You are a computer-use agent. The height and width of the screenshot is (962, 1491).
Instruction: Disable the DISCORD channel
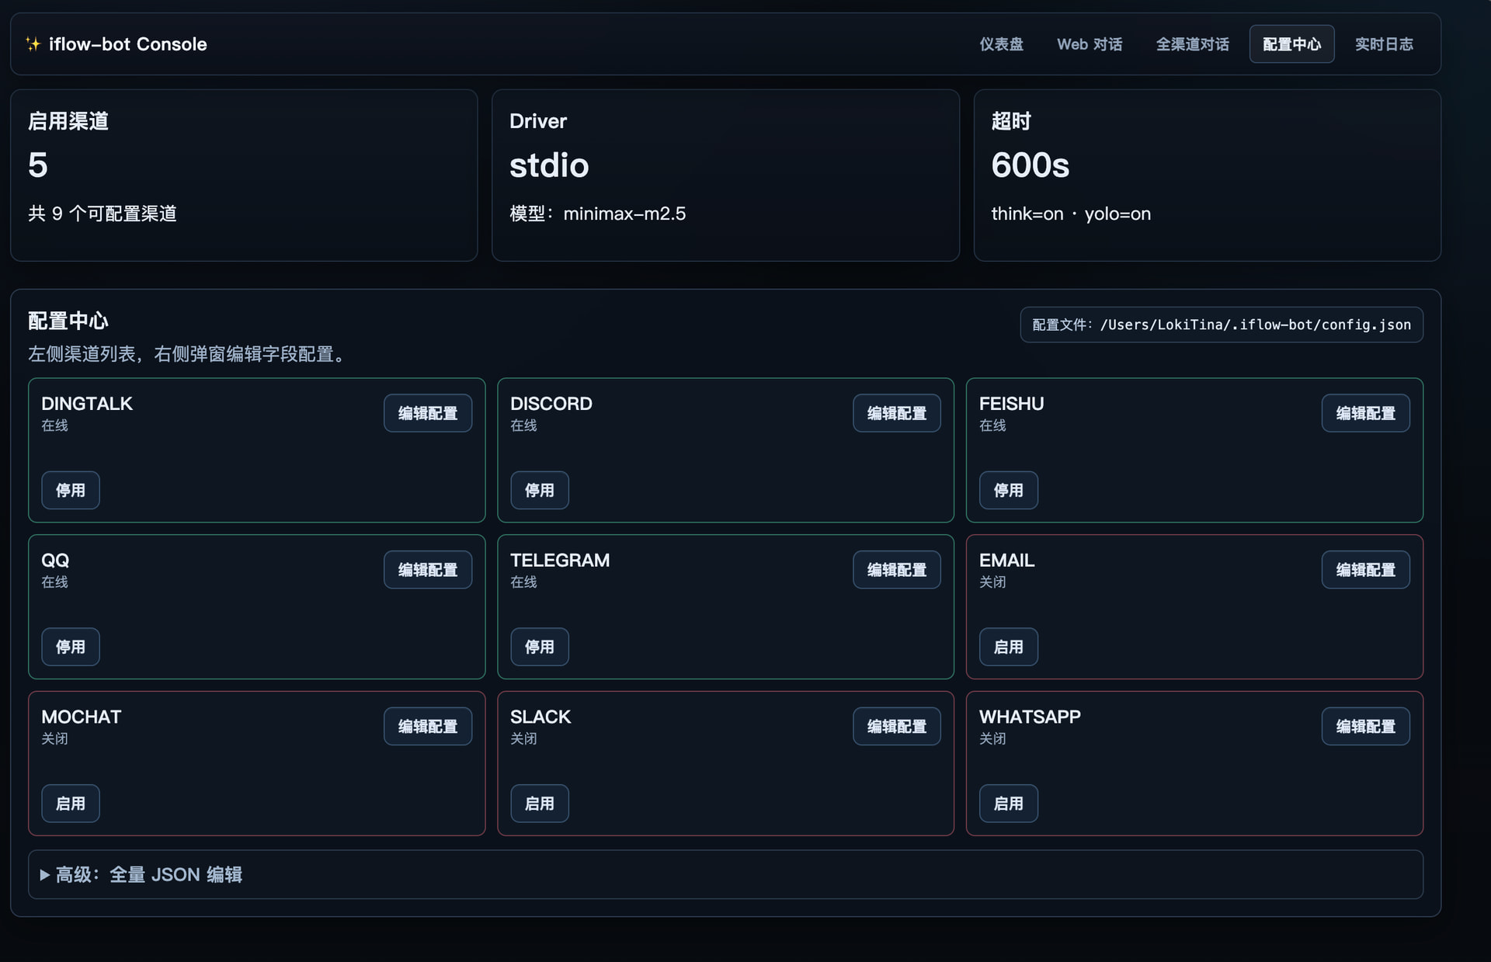[539, 490]
